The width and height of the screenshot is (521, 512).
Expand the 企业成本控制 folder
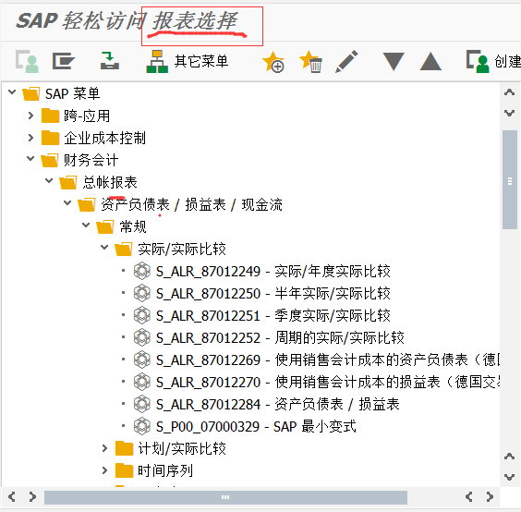30,138
